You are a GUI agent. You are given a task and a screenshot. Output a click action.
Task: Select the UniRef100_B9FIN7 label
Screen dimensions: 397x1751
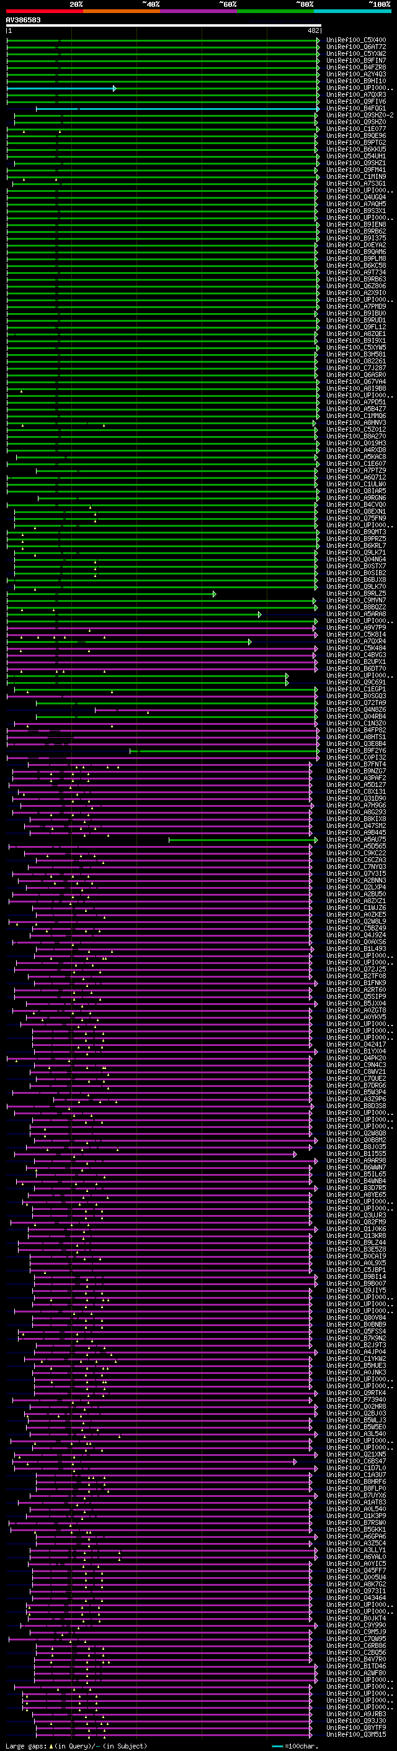[x=355, y=60]
